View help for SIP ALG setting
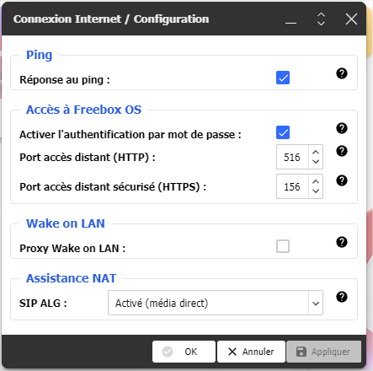 (342, 297)
